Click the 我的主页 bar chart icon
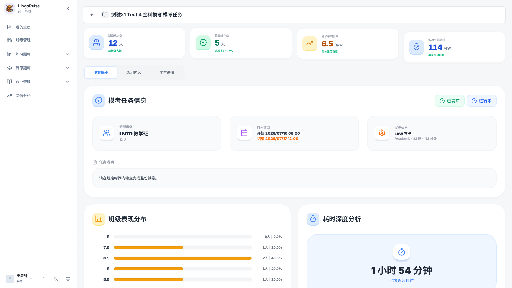 9,27
